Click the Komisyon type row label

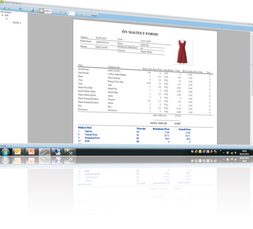tap(83, 109)
